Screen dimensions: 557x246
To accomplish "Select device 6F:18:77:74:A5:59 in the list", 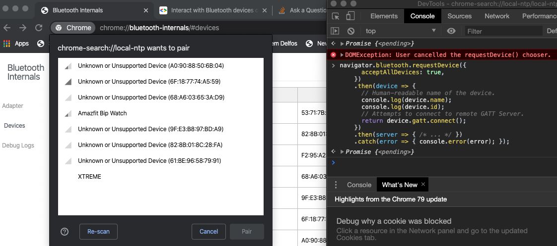I will tap(160, 81).
